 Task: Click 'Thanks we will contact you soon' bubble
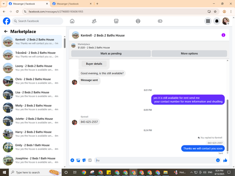point(203,148)
